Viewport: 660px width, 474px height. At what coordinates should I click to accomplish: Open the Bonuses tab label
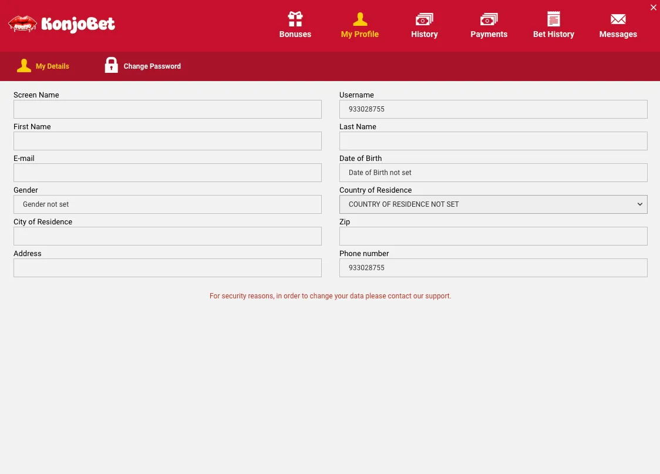pos(295,34)
